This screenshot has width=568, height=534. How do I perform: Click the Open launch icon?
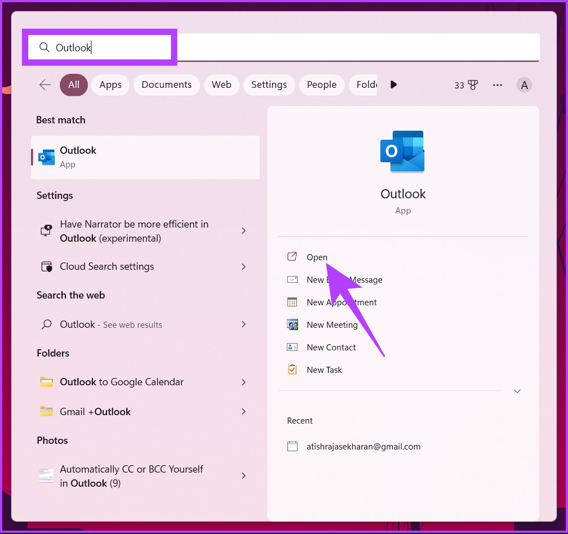pos(292,257)
